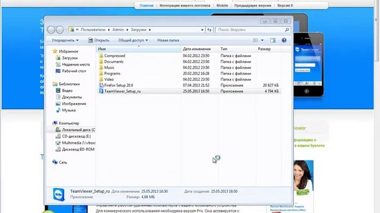Click the 20 827 КБ size value
The image size is (380, 213).
[x=271, y=85]
